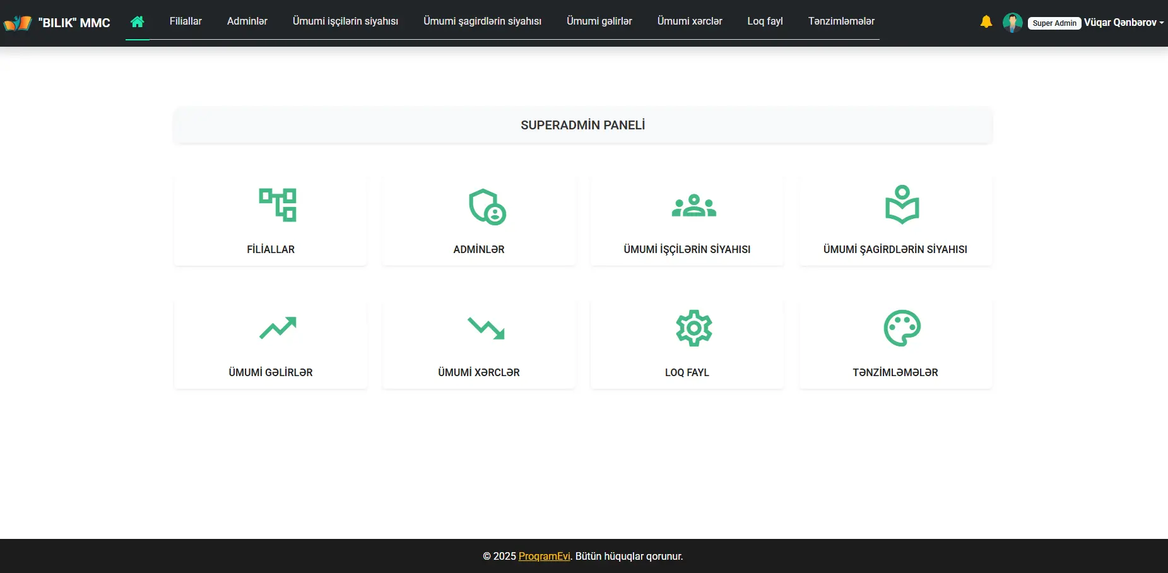This screenshot has width=1168, height=573.
Task: Click the downward trending expenses arrow icon
Action: [x=485, y=328]
